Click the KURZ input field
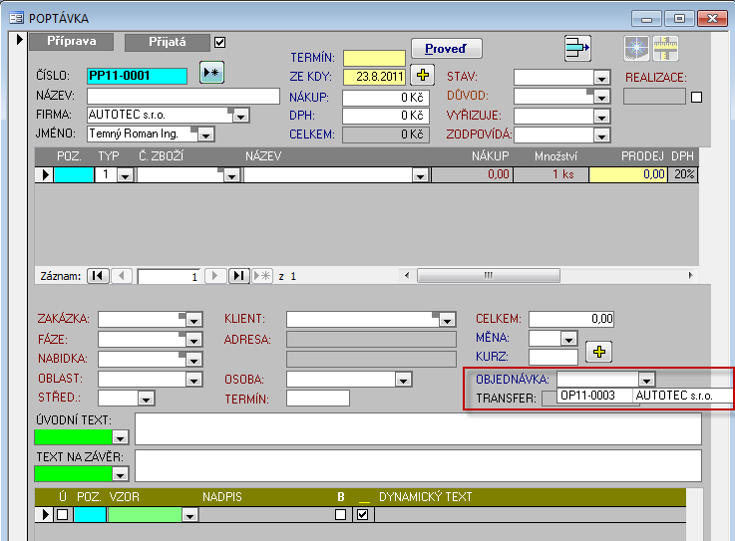This screenshot has width=735, height=541. (553, 357)
